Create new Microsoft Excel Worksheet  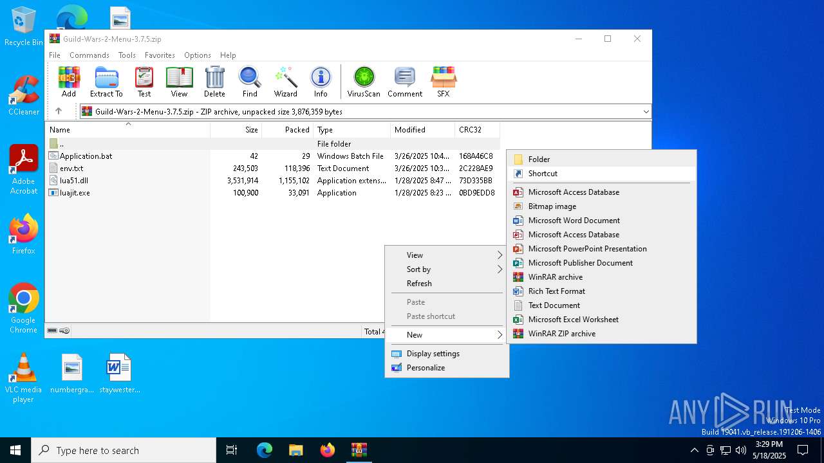pos(601,320)
